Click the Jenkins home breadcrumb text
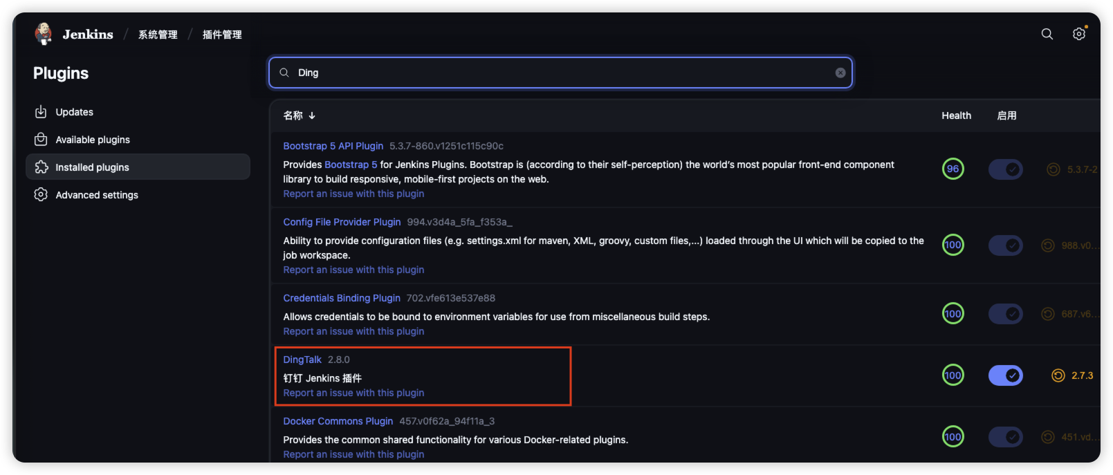 point(88,35)
